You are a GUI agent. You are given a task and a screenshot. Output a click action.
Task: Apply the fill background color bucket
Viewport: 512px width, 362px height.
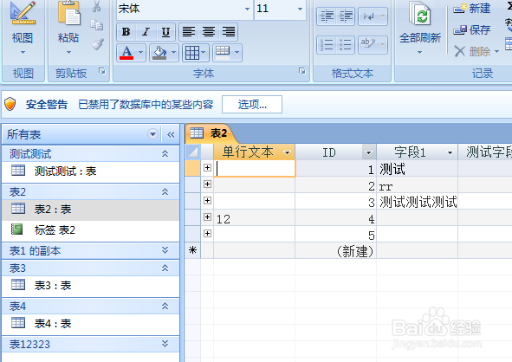coord(159,52)
